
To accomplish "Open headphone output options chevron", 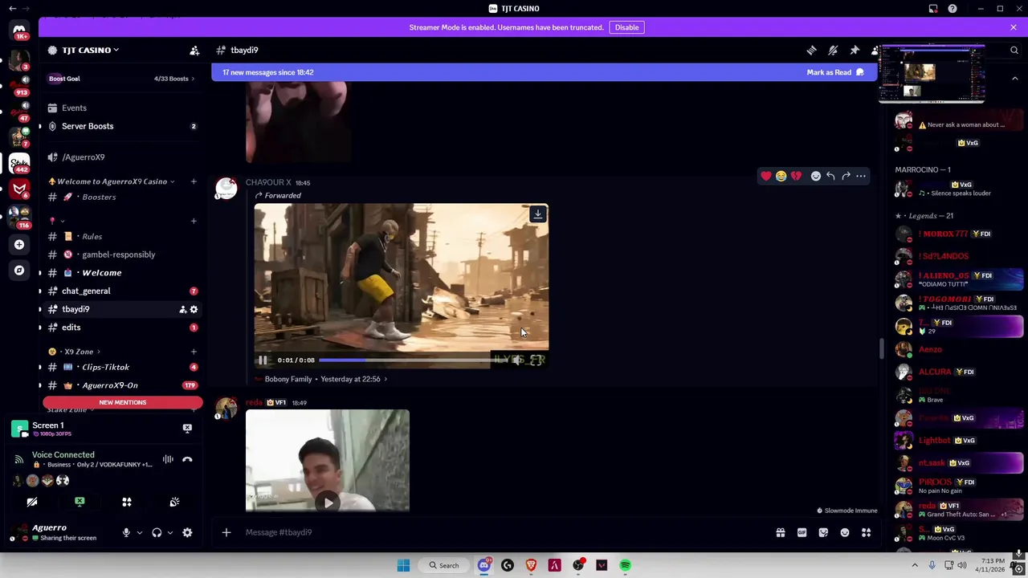I will pyautogui.click(x=169, y=532).
